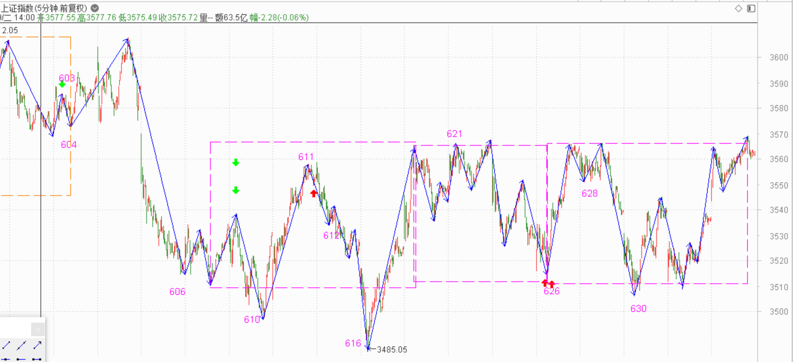Viewport: 793px width, 362px height.
Task: Select the 621 marker label
Action: click(454, 134)
